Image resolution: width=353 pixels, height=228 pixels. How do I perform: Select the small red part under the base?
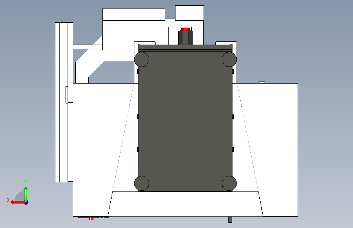91,219
